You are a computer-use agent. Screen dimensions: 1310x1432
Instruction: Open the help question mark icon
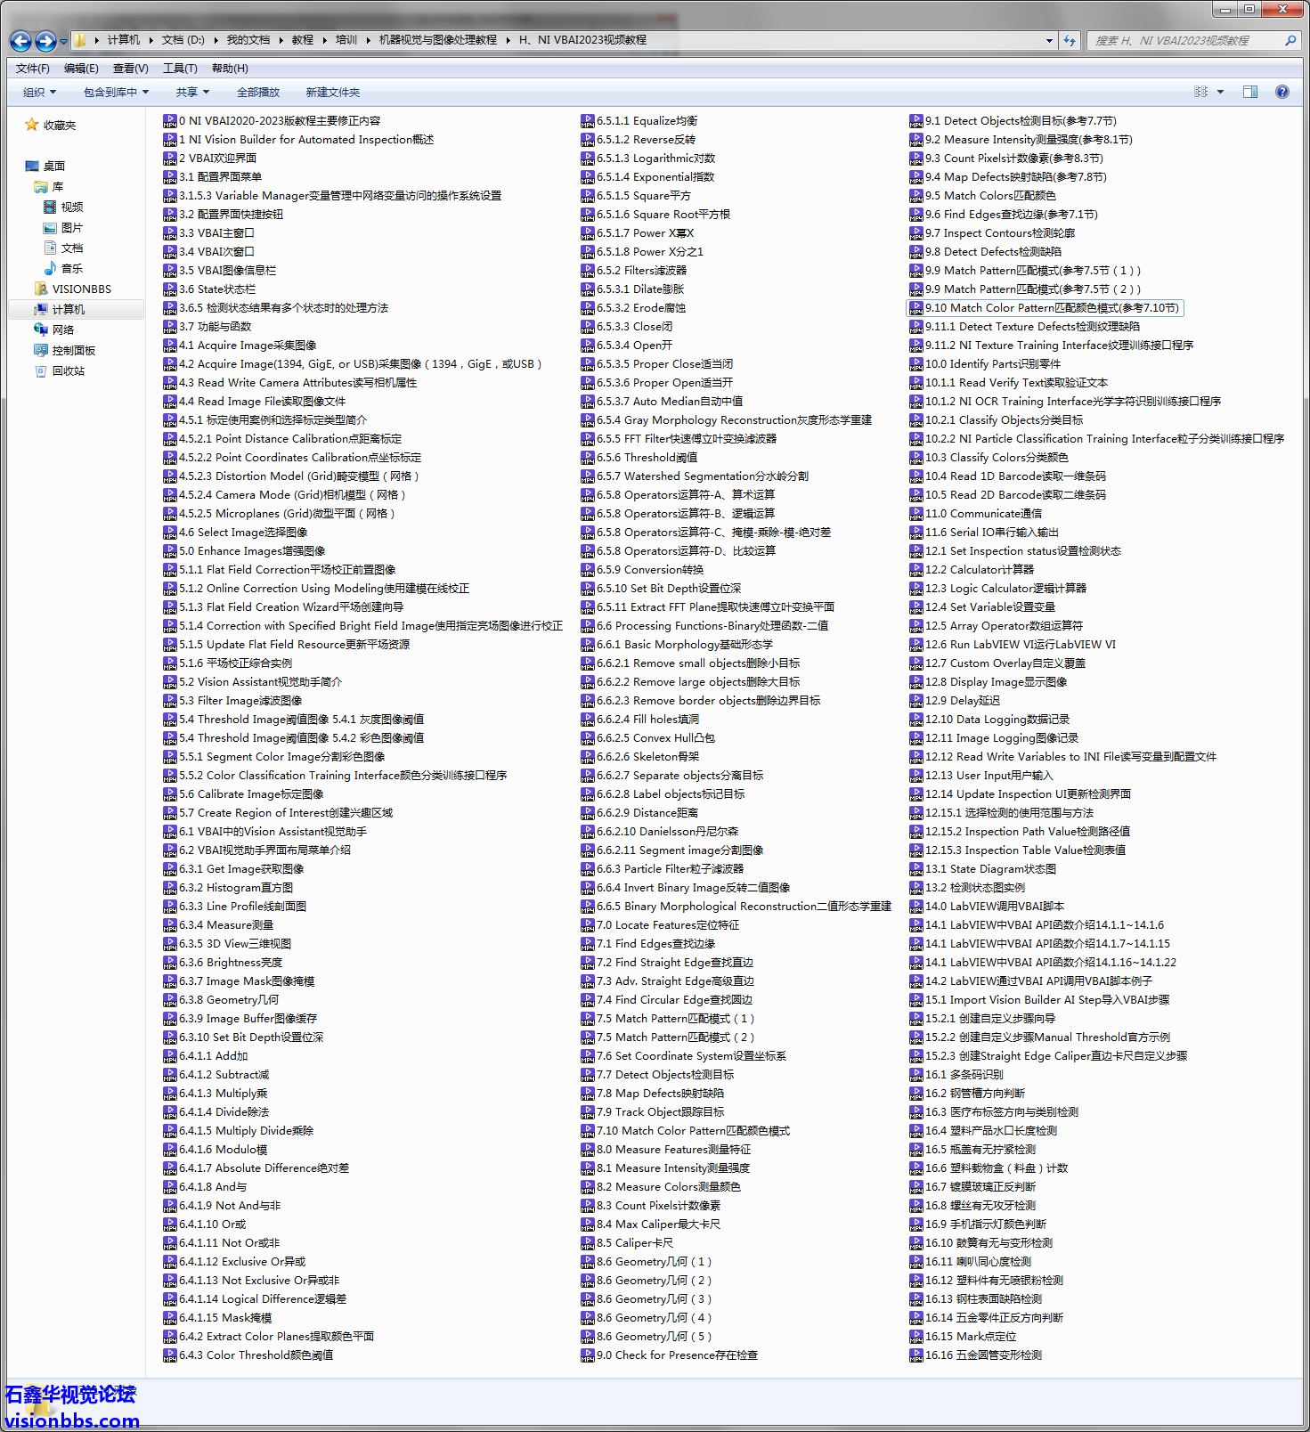click(x=1282, y=92)
